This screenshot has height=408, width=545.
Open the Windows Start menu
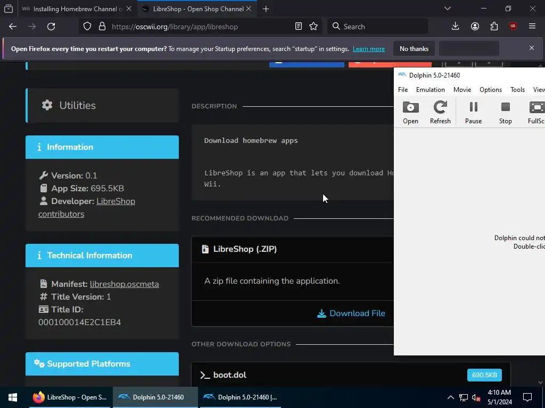[13, 397]
